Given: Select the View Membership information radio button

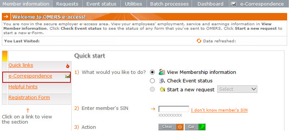Looking at the screenshot, I should (x=152, y=72).
